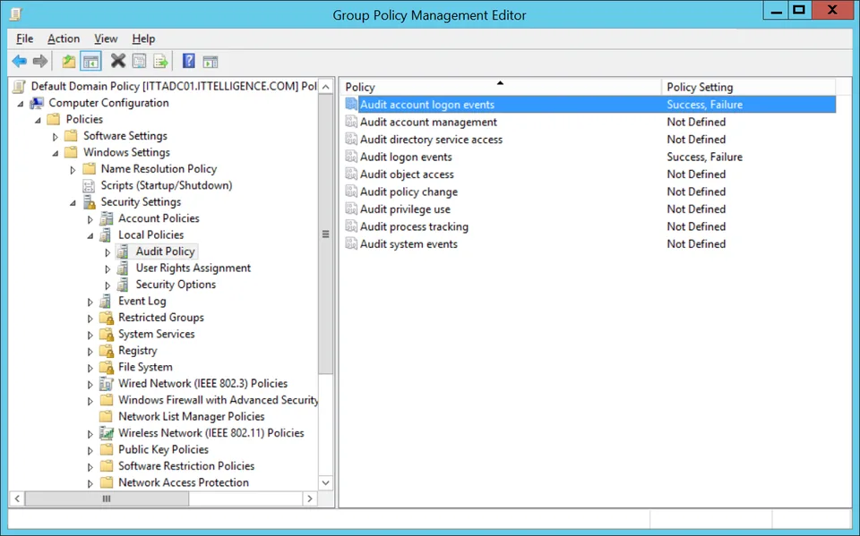The image size is (860, 536).
Task: Click the Event Log node icon
Action: [x=107, y=301]
